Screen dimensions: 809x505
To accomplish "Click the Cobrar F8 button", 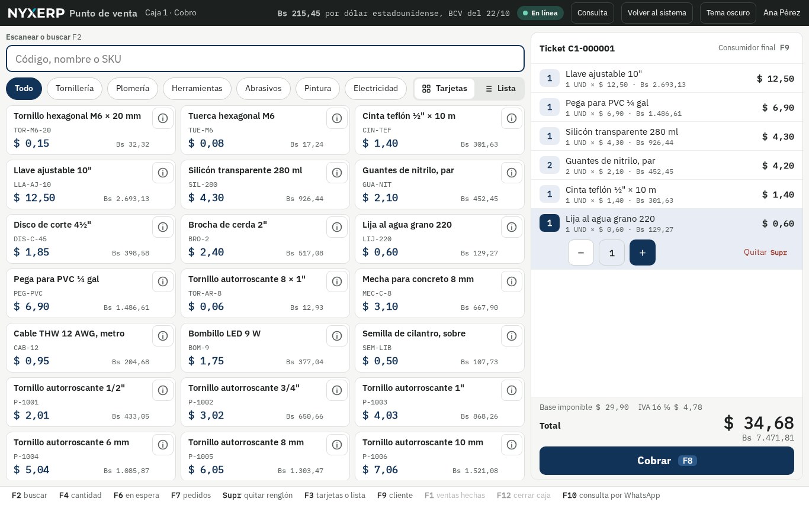I will 667,461.
